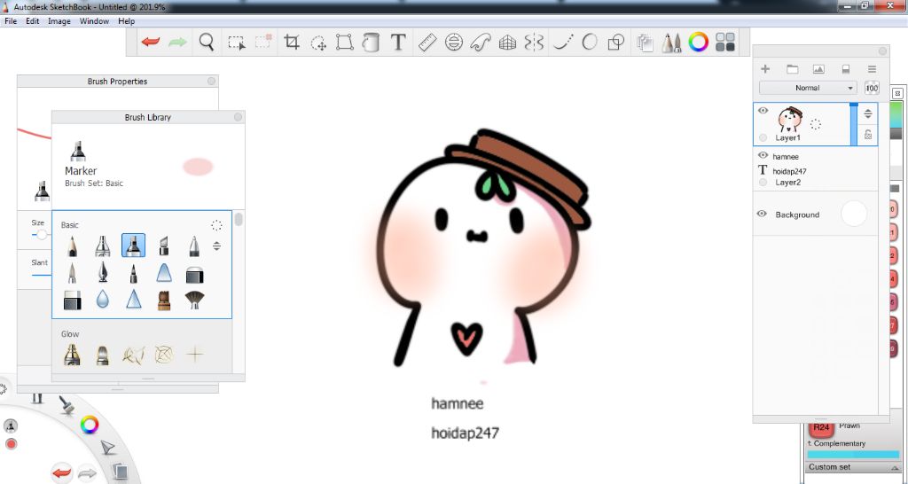
Task: Select the Transform tool
Action: pos(345,43)
